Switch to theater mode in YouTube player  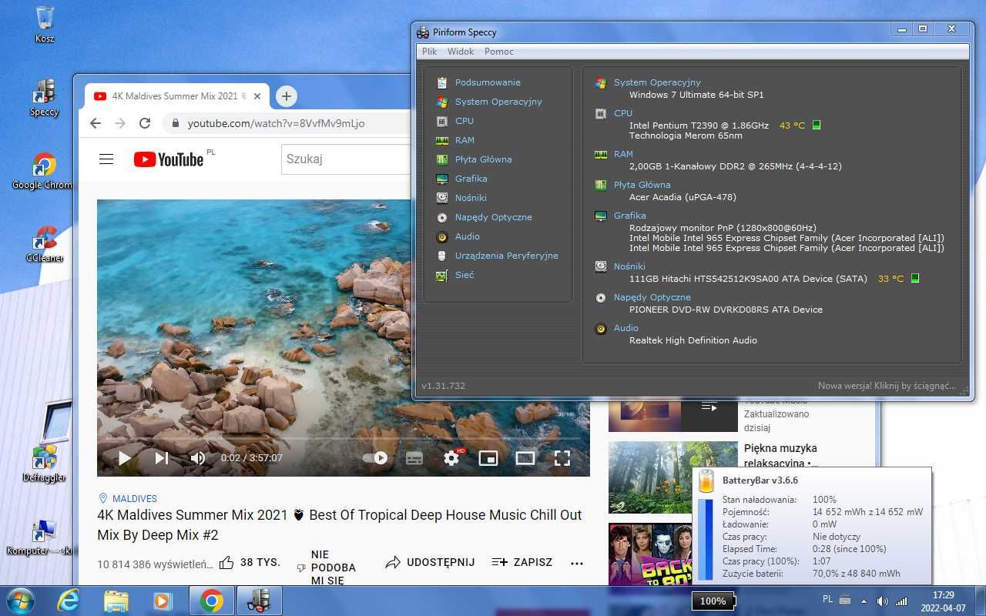pos(525,458)
